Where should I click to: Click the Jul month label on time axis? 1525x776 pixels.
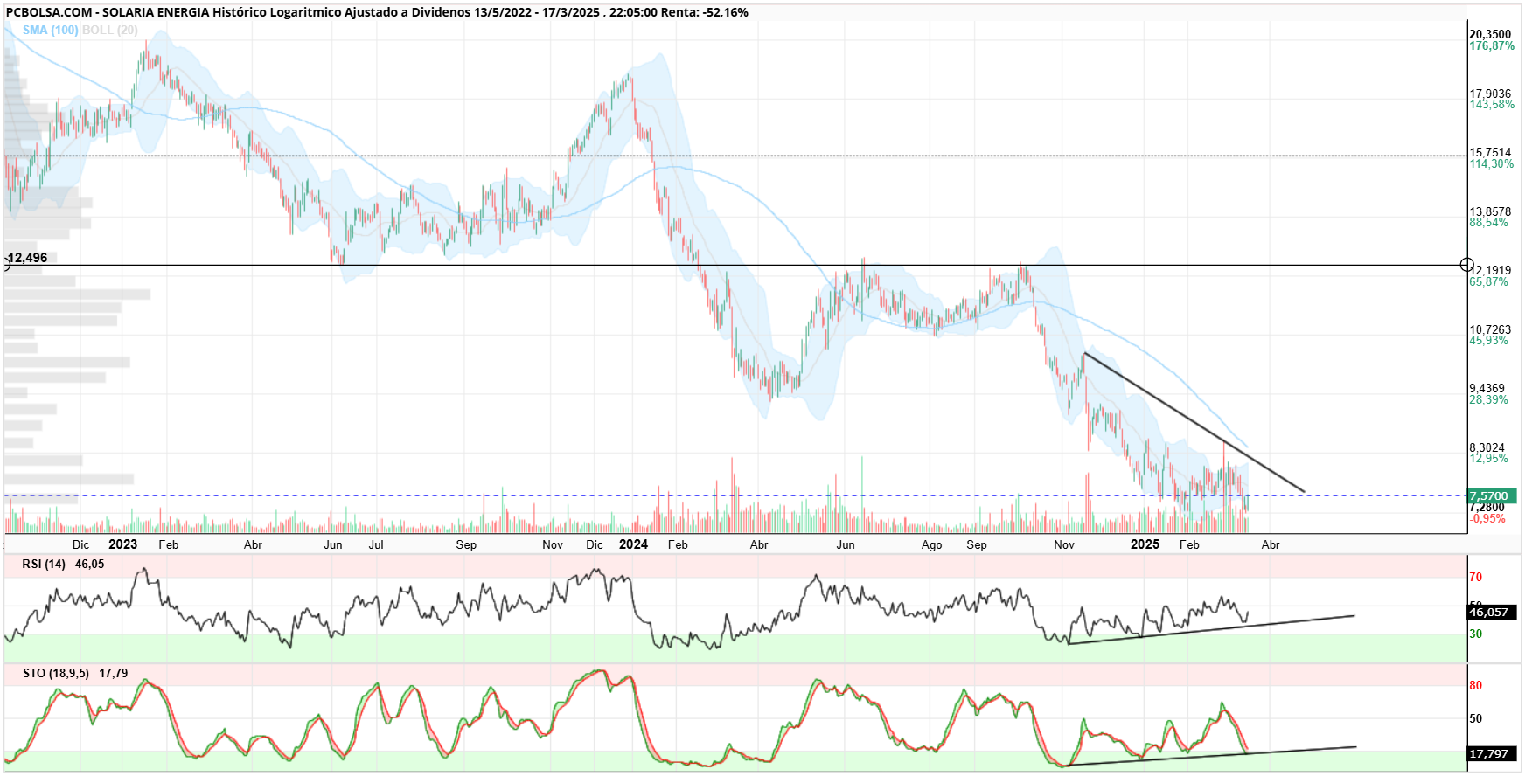376,544
